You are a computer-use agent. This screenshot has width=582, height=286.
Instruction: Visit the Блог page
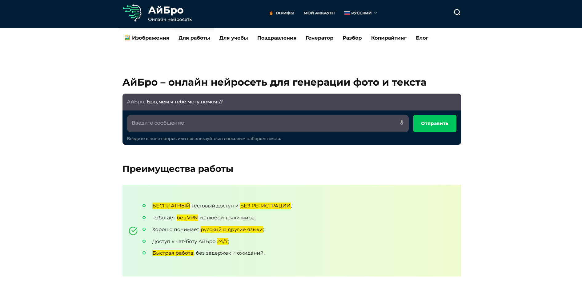tap(422, 38)
